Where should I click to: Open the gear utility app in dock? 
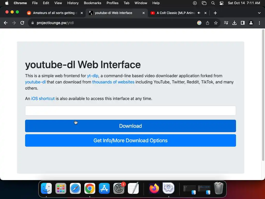pyautogui.click(x=168, y=188)
